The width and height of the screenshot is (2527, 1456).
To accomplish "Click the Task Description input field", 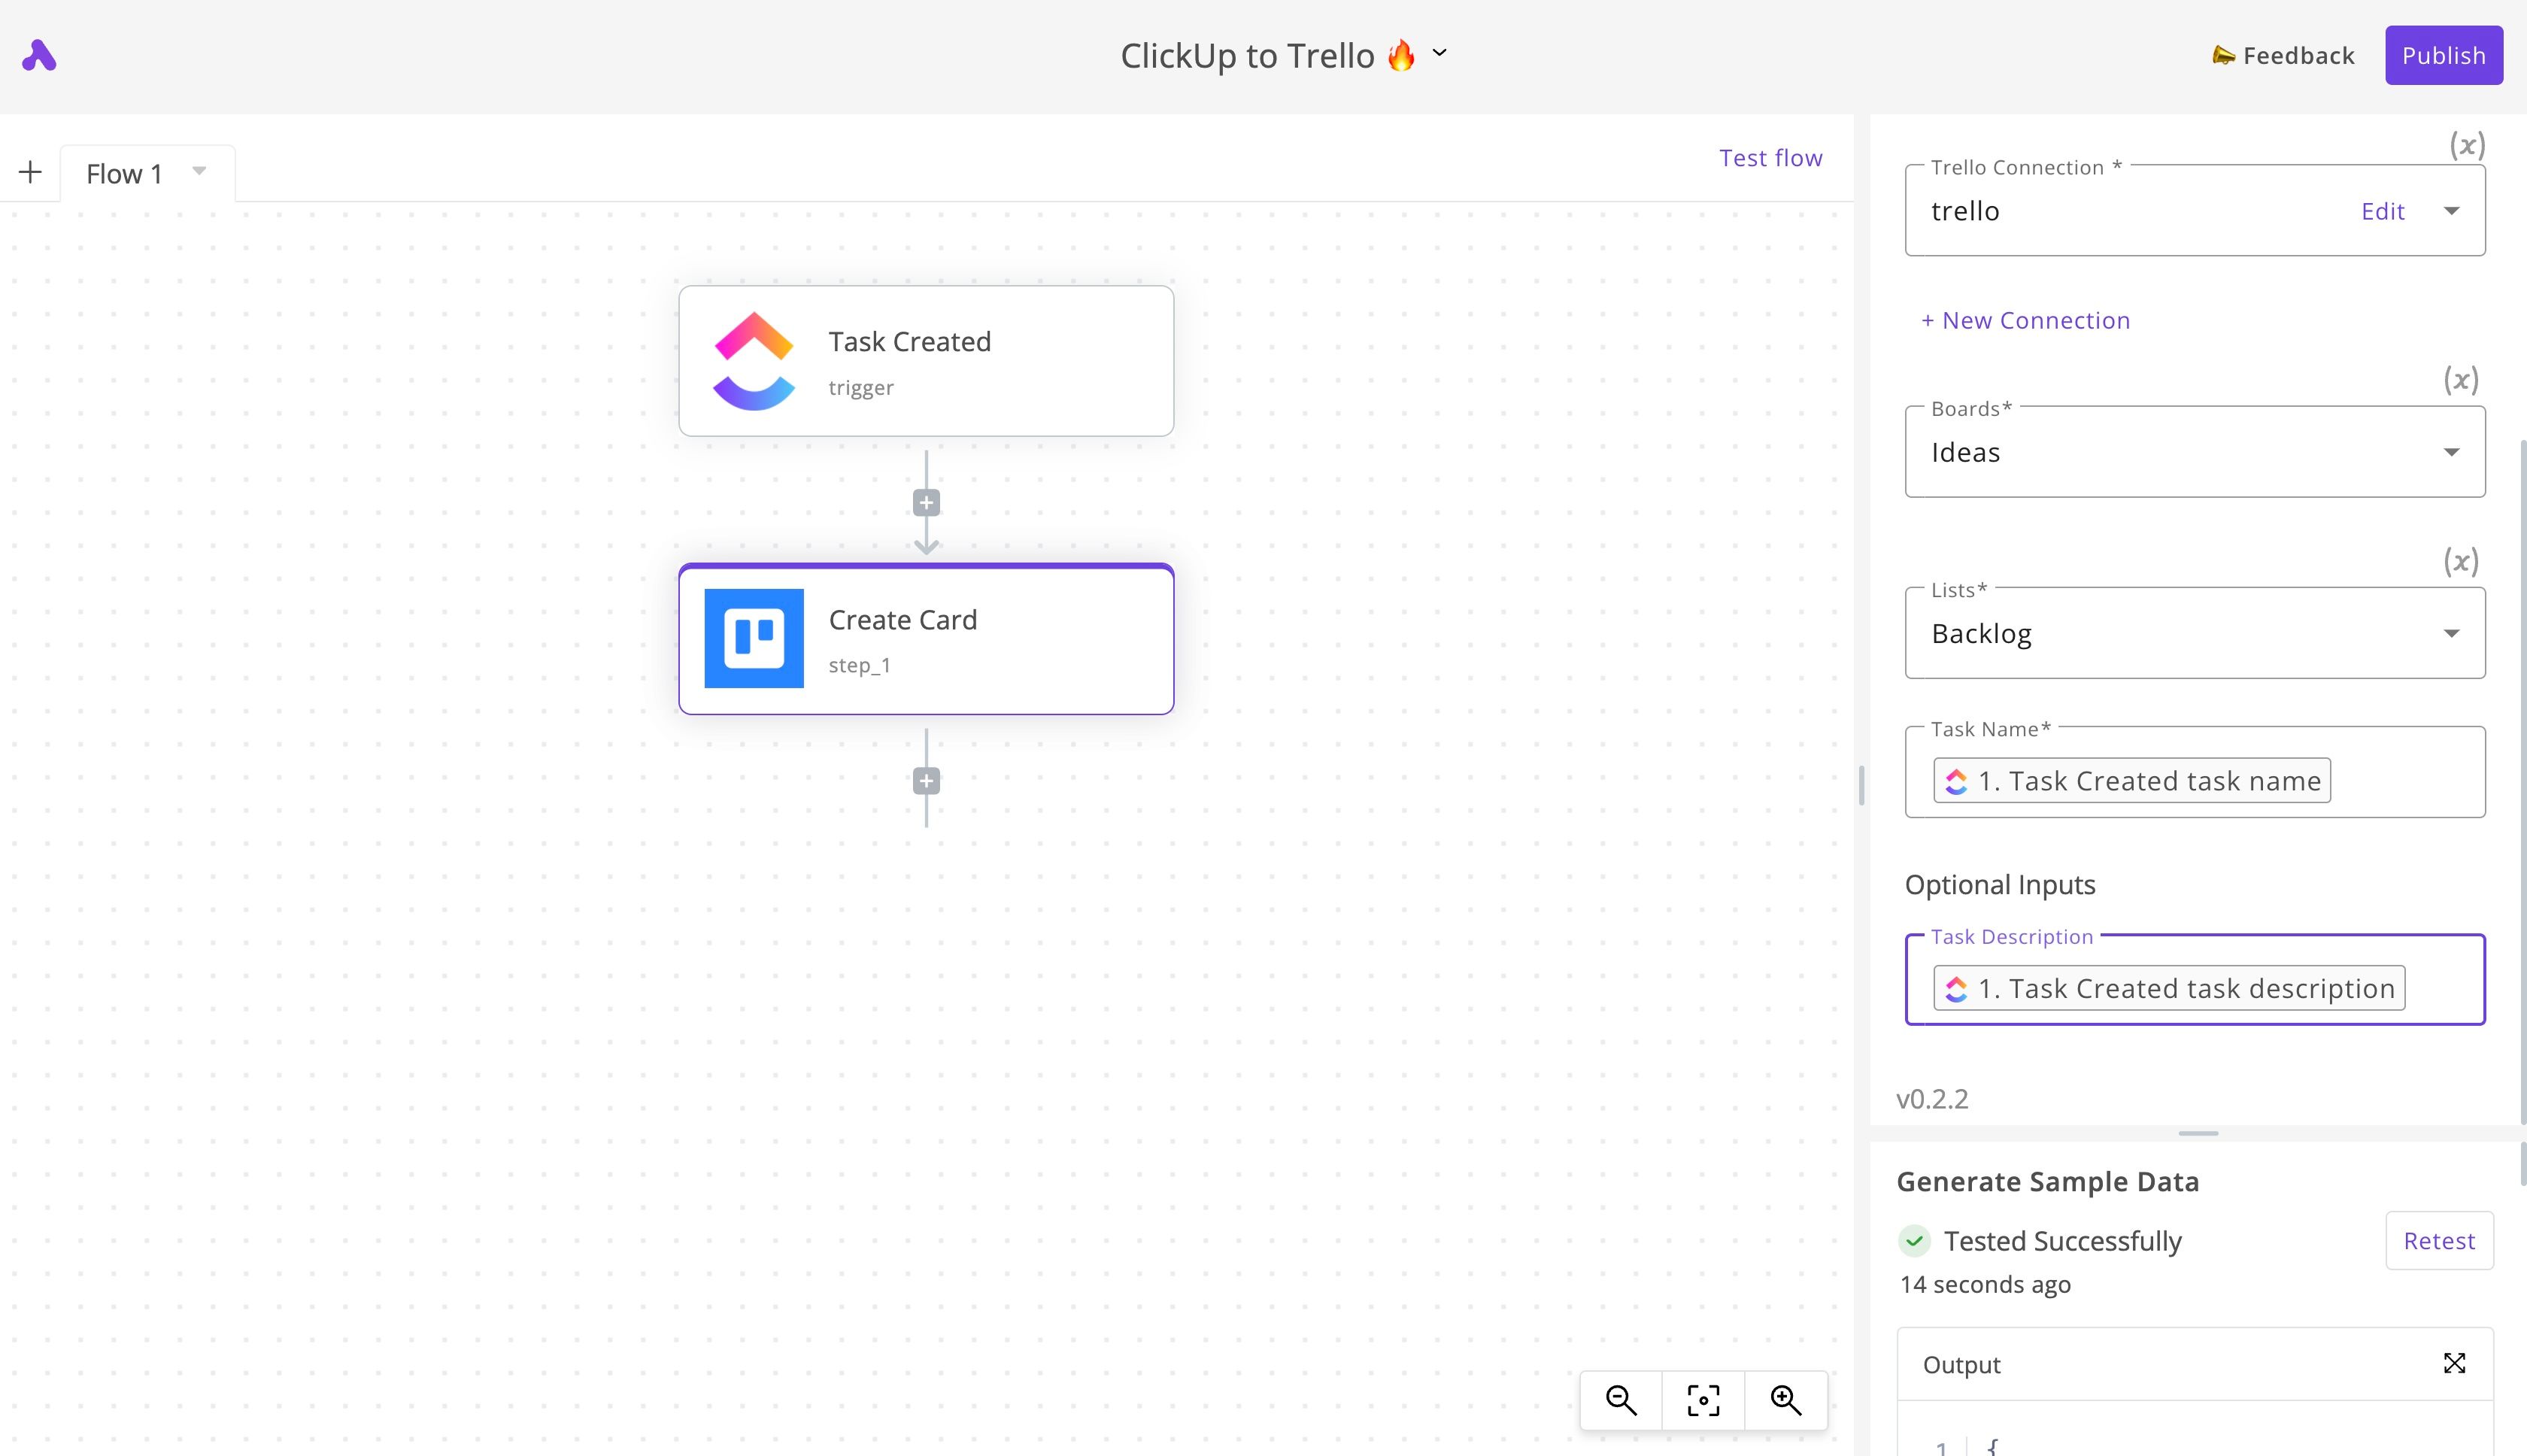I will tap(2195, 980).
